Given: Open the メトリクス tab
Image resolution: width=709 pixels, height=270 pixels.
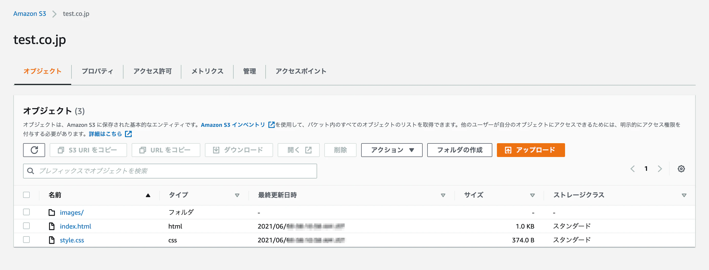Looking at the screenshot, I should pyautogui.click(x=207, y=71).
